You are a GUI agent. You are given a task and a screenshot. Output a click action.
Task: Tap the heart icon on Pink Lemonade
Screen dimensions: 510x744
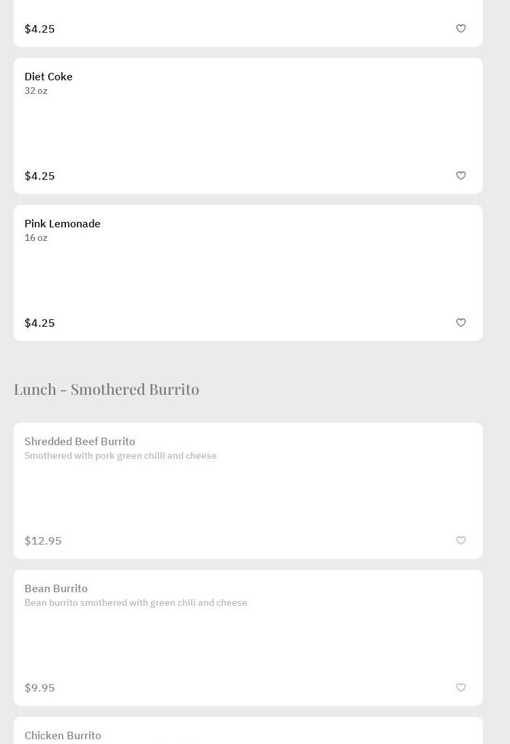pos(461,323)
